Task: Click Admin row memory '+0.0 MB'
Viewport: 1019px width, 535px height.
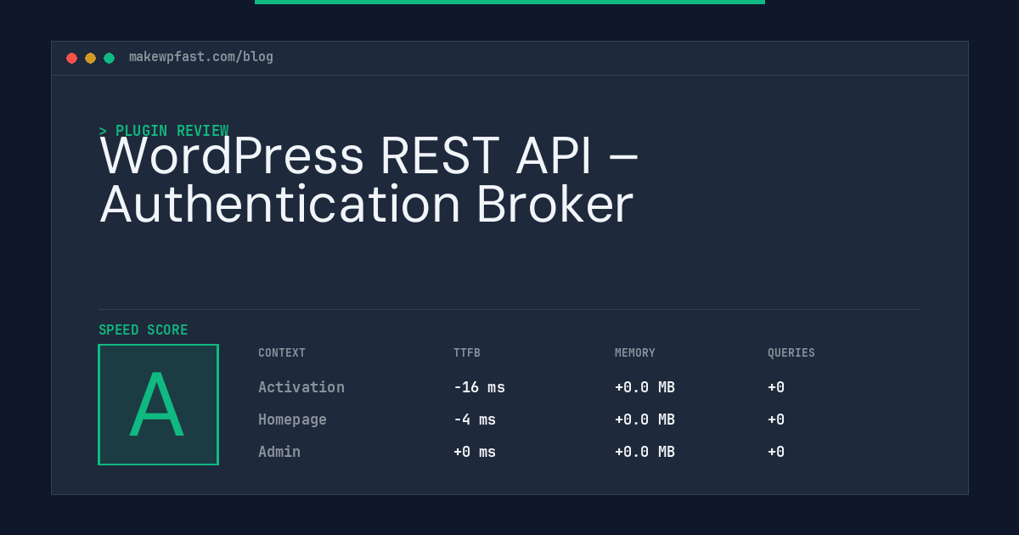Action: 645,452
